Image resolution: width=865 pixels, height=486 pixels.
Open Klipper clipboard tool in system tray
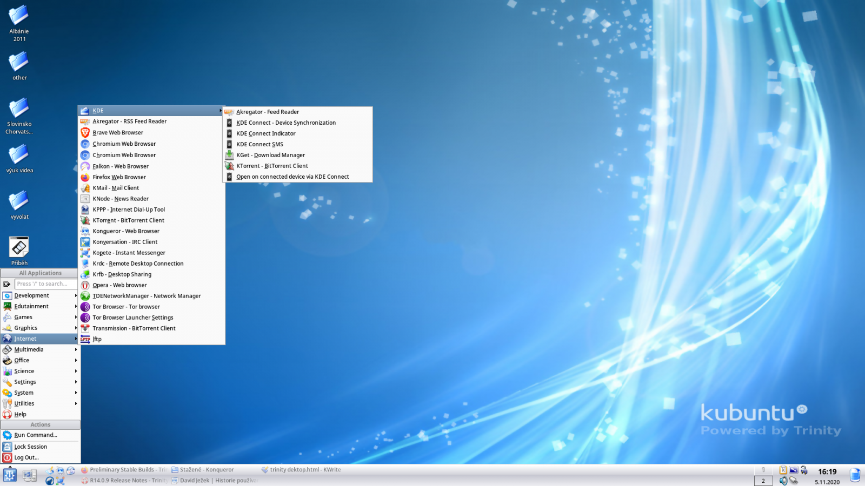783,470
